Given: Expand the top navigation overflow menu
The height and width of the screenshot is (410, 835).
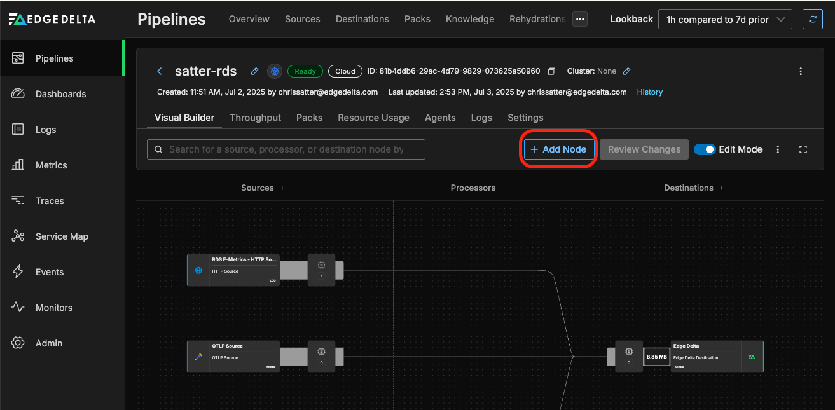Looking at the screenshot, I should (x=579, y=19).
